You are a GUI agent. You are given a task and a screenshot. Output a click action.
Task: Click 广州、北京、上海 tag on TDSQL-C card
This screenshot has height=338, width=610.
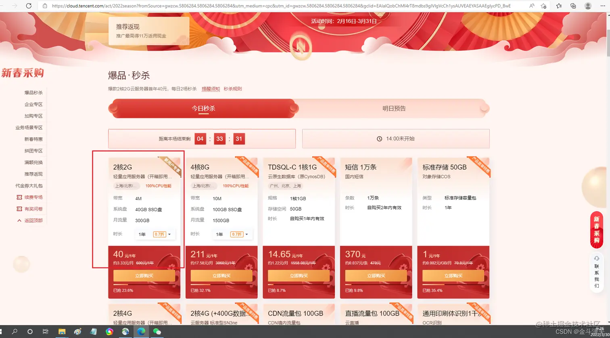pos(285,186)
